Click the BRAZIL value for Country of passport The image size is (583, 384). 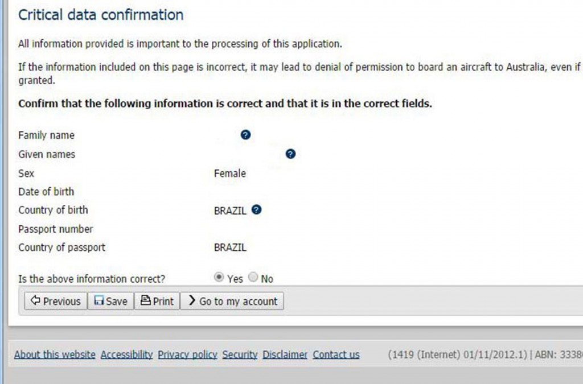230,247
